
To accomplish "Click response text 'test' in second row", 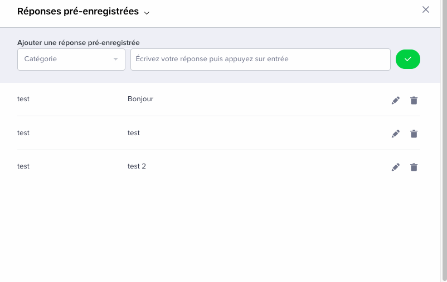I will (x=134, y=133).
